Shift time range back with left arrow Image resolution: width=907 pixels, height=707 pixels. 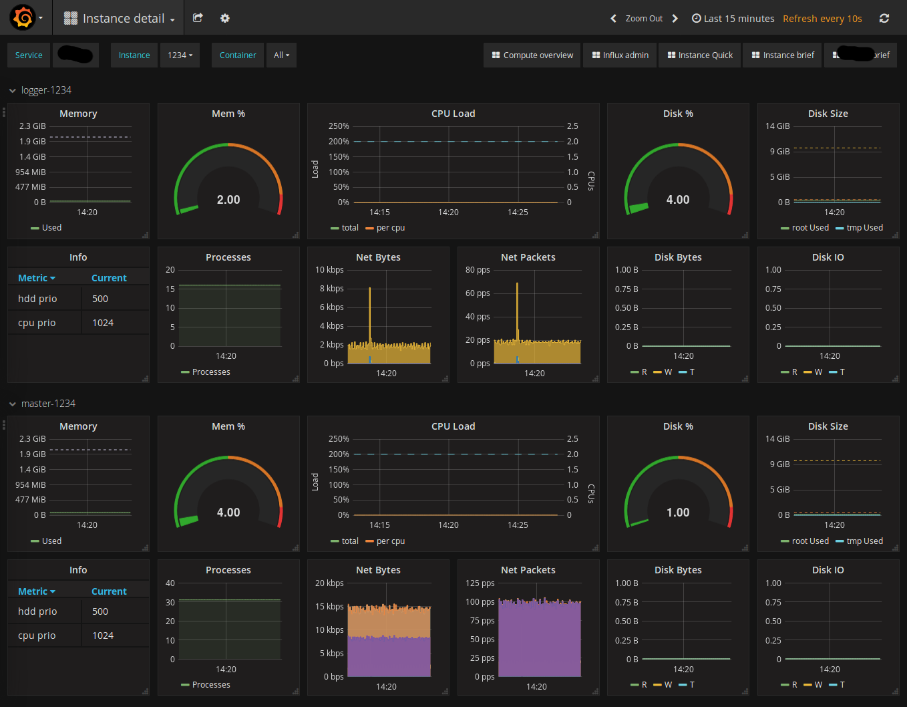[x=613, y=19]
